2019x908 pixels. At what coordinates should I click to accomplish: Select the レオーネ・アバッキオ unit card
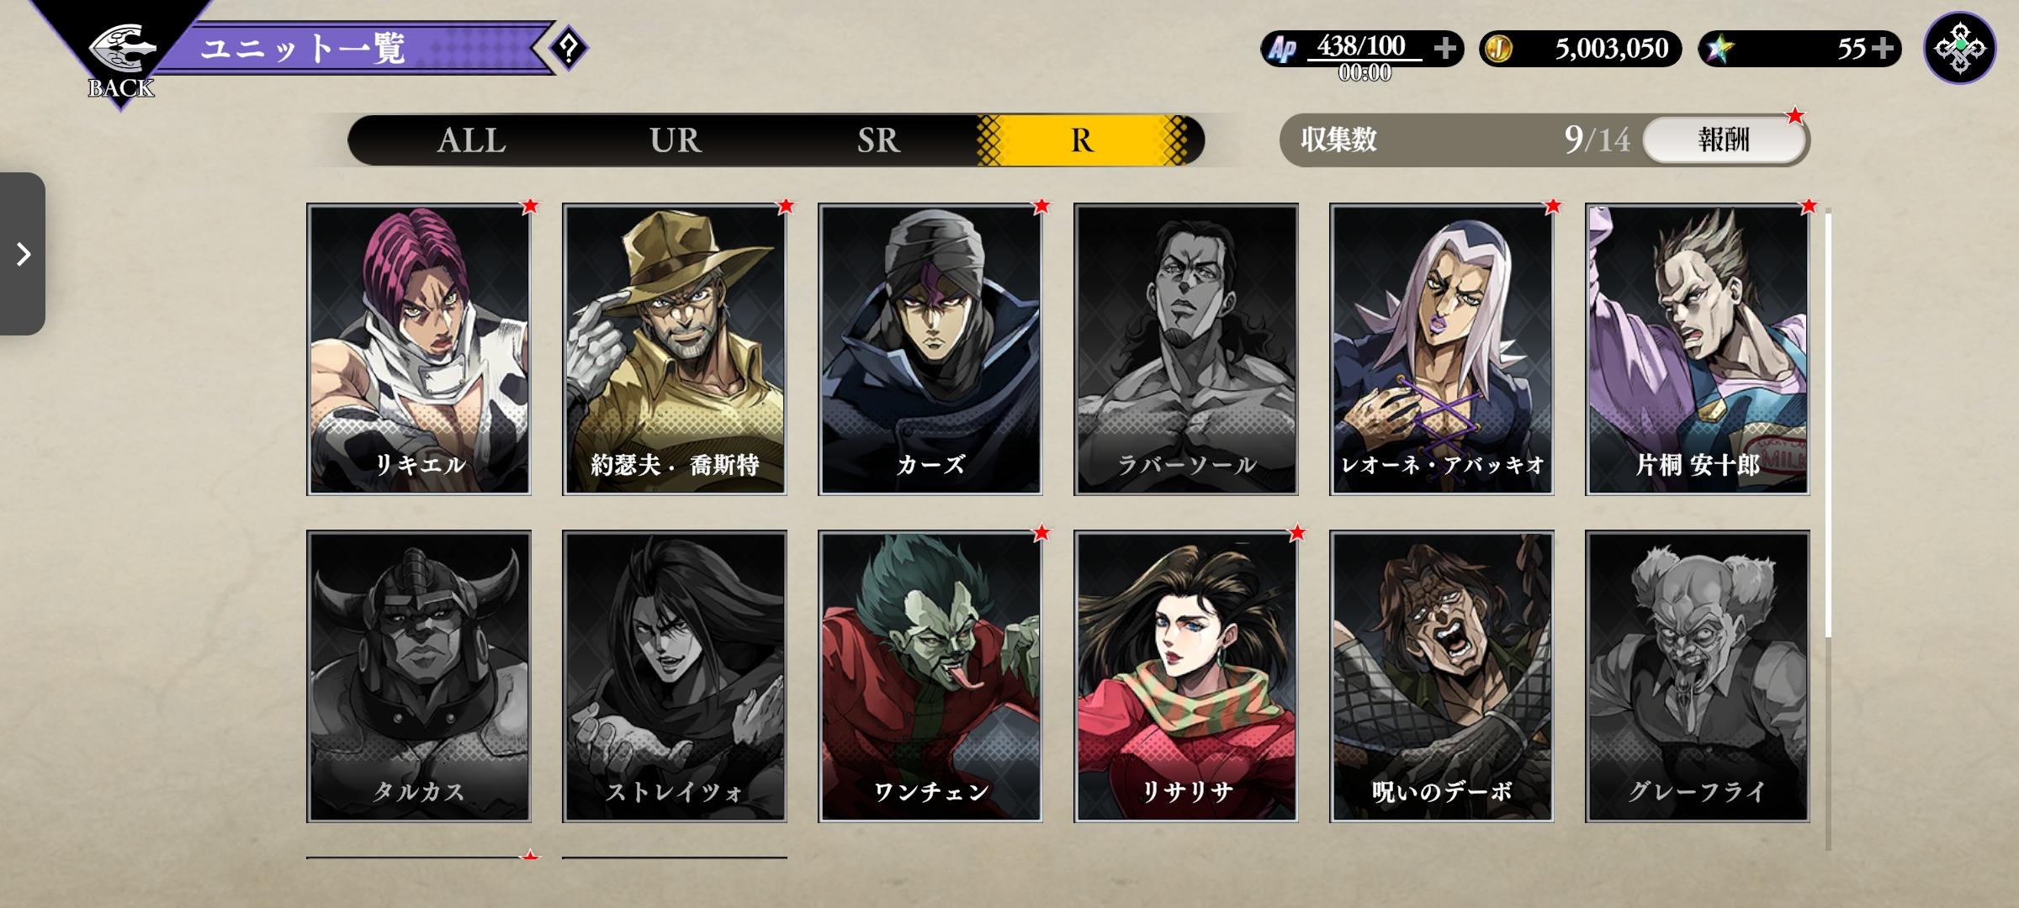pos(1442,349)
